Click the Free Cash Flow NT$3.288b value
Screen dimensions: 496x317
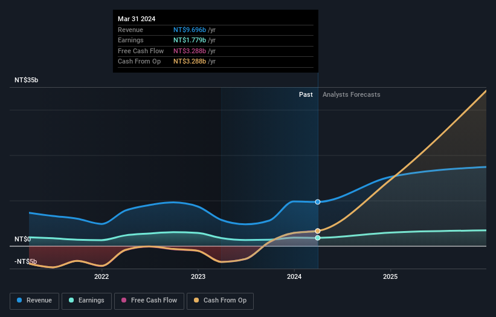coord(190,51)
